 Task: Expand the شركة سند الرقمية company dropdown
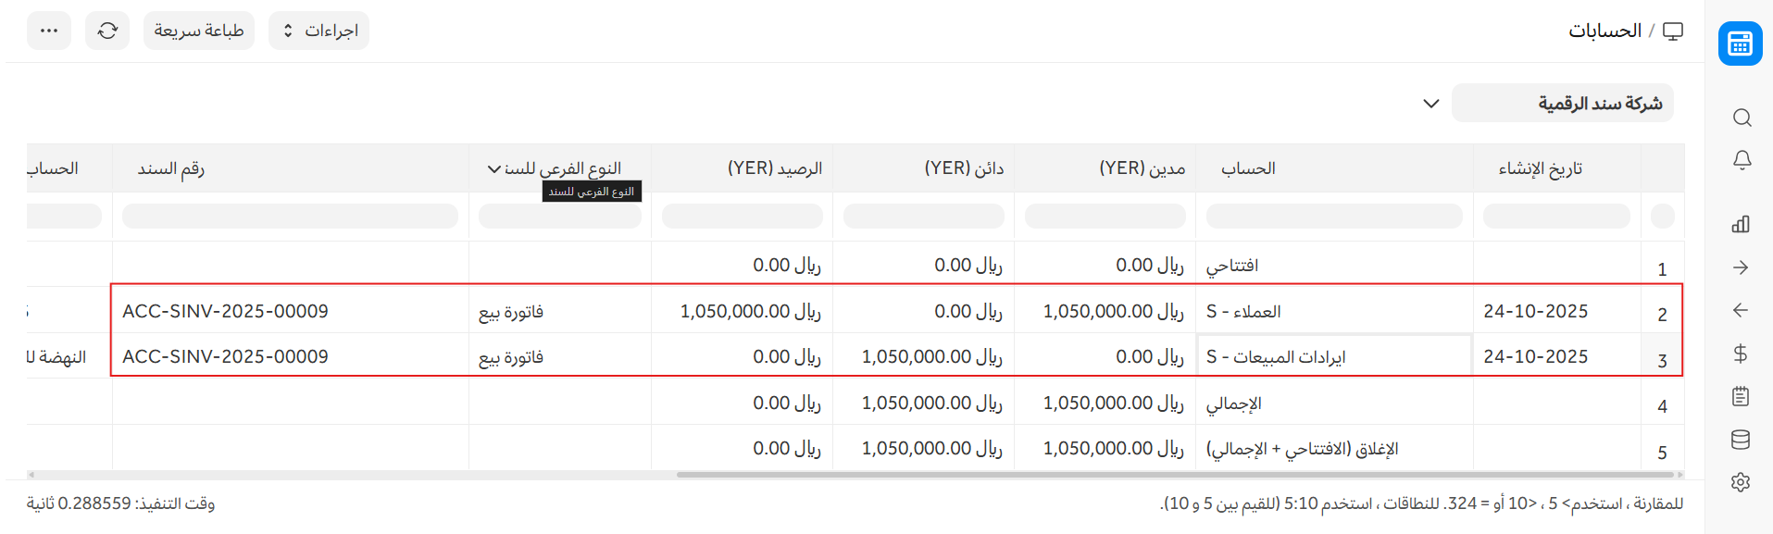pos(1430,104)
